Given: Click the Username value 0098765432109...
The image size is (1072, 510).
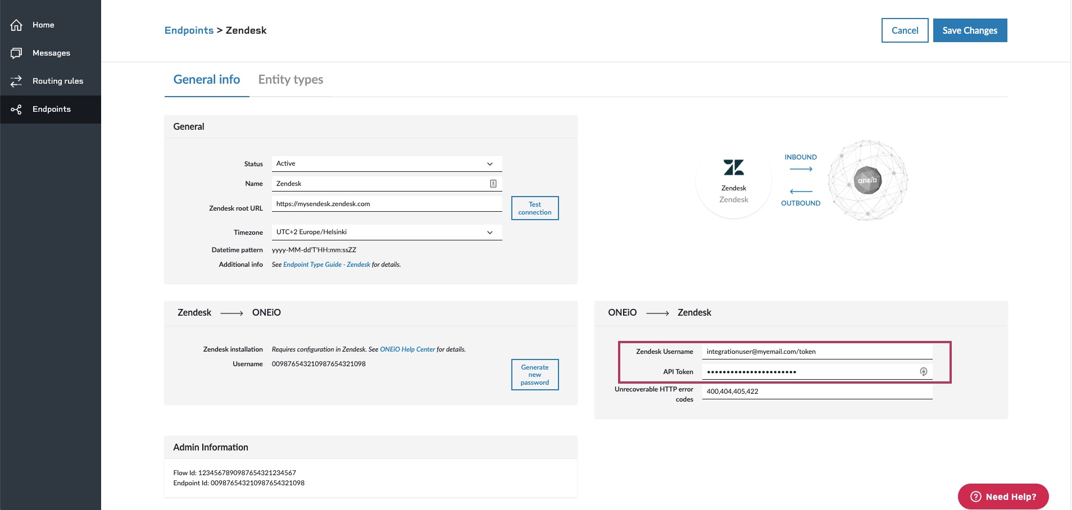Looking at the screenshot, I should 319,364.
